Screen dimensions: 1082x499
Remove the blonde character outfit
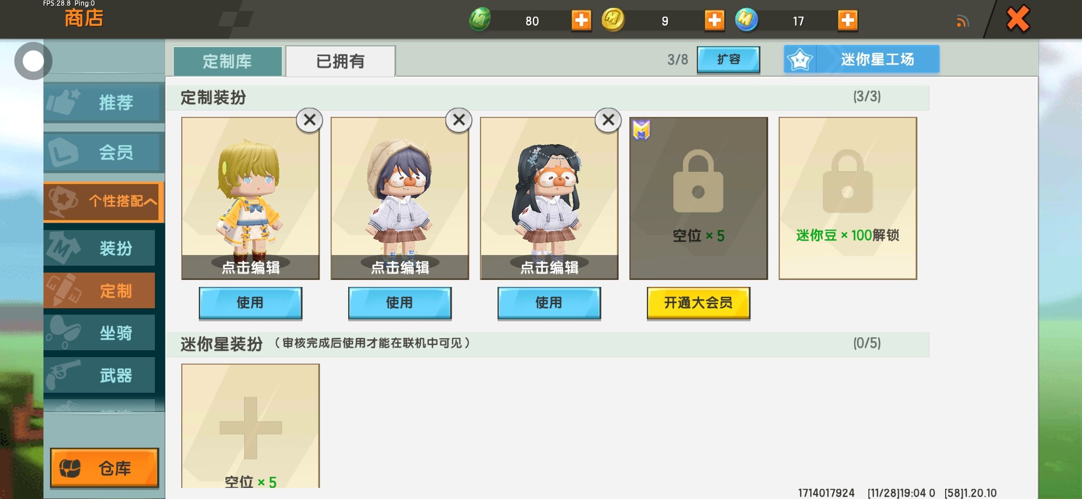(x=309, y=120)
